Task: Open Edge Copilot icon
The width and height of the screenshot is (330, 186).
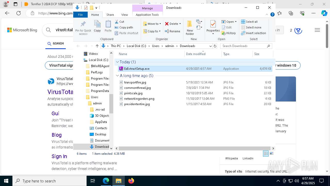Action: tap(324, 13)
